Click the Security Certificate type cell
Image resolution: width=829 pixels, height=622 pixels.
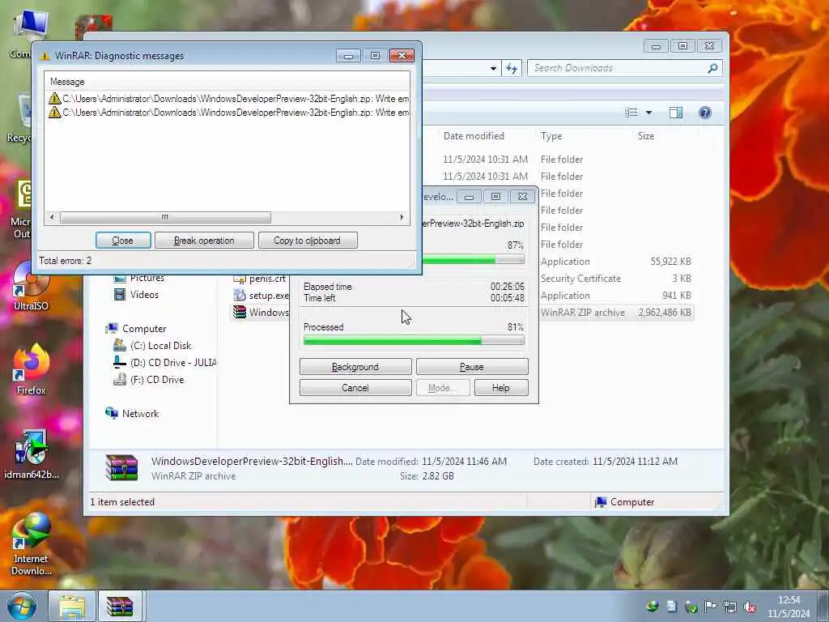tap(580, 279)
